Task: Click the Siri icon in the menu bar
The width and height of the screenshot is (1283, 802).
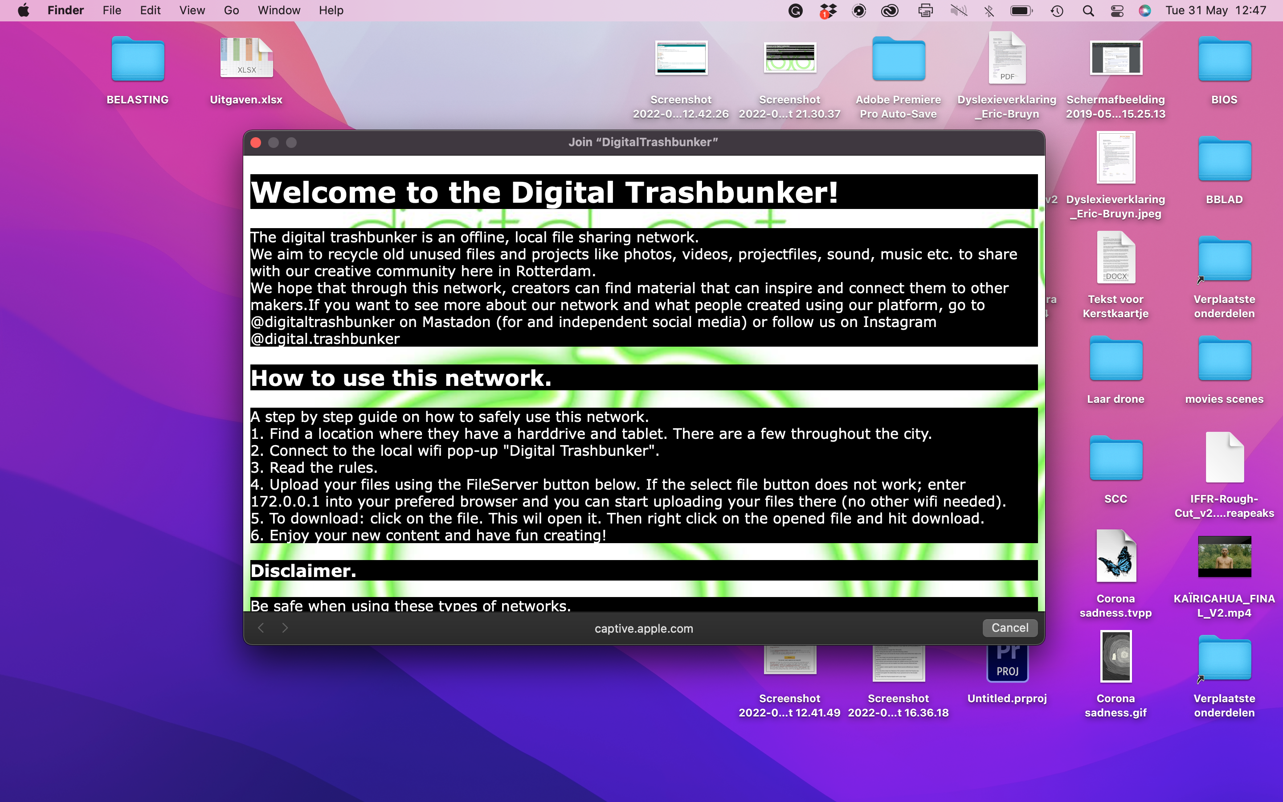Action: (1144, 11)
